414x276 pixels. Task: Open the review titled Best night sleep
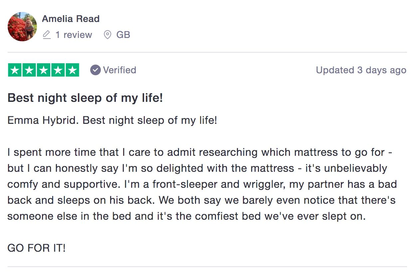point(85,98)
